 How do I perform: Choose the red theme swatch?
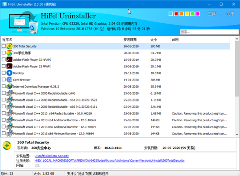tap(176, 14)
